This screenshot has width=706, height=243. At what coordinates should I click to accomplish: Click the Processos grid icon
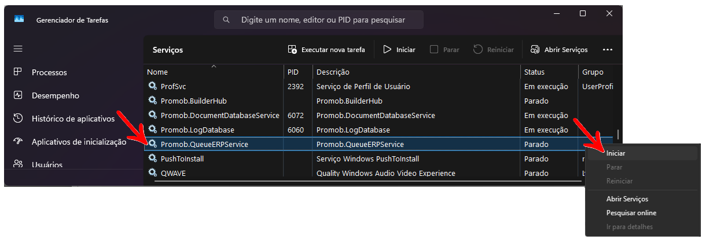coord(18,72)
